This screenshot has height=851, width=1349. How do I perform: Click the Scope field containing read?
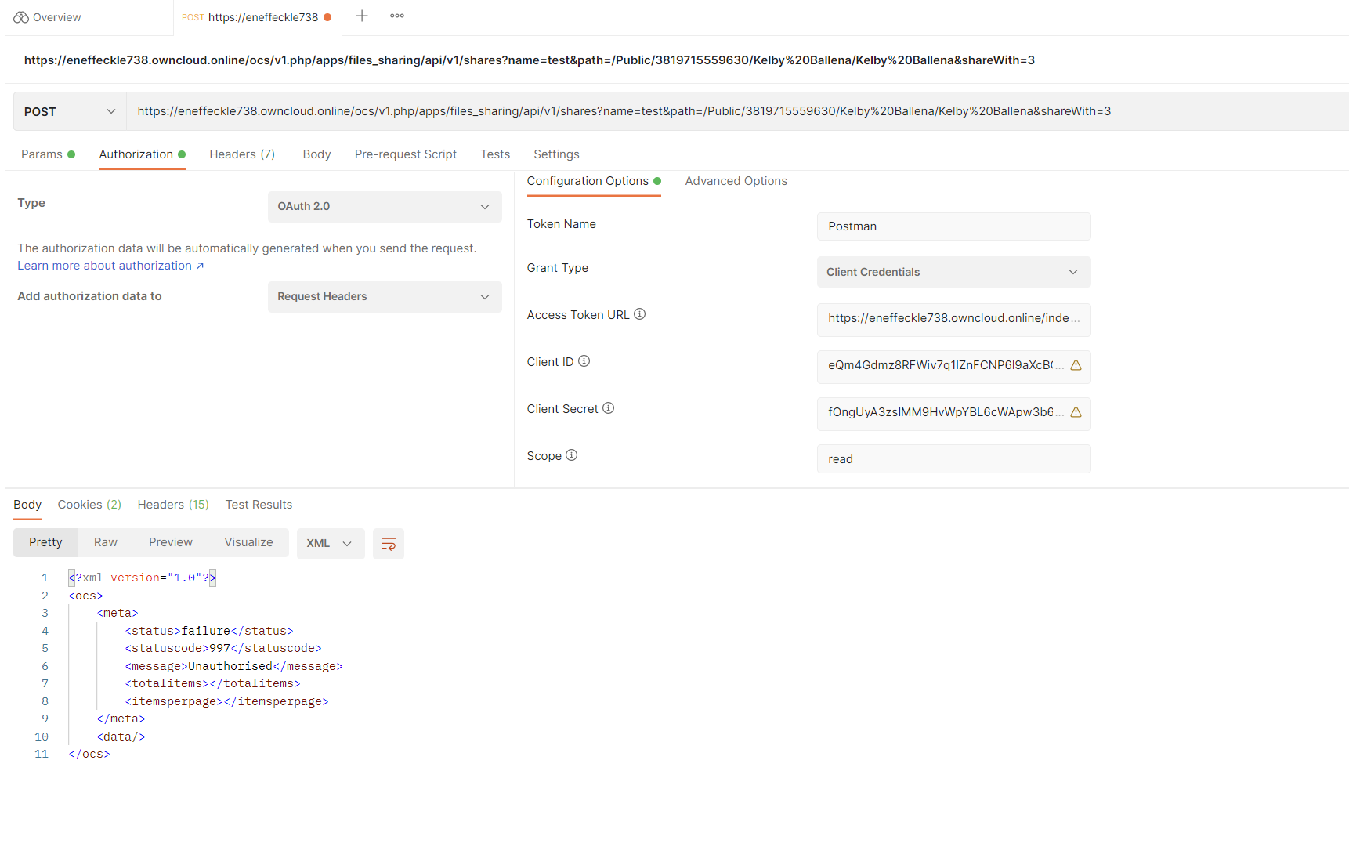click(953, 459)
